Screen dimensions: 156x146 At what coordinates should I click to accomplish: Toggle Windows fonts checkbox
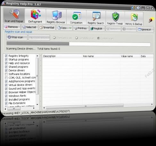[6, 96]
